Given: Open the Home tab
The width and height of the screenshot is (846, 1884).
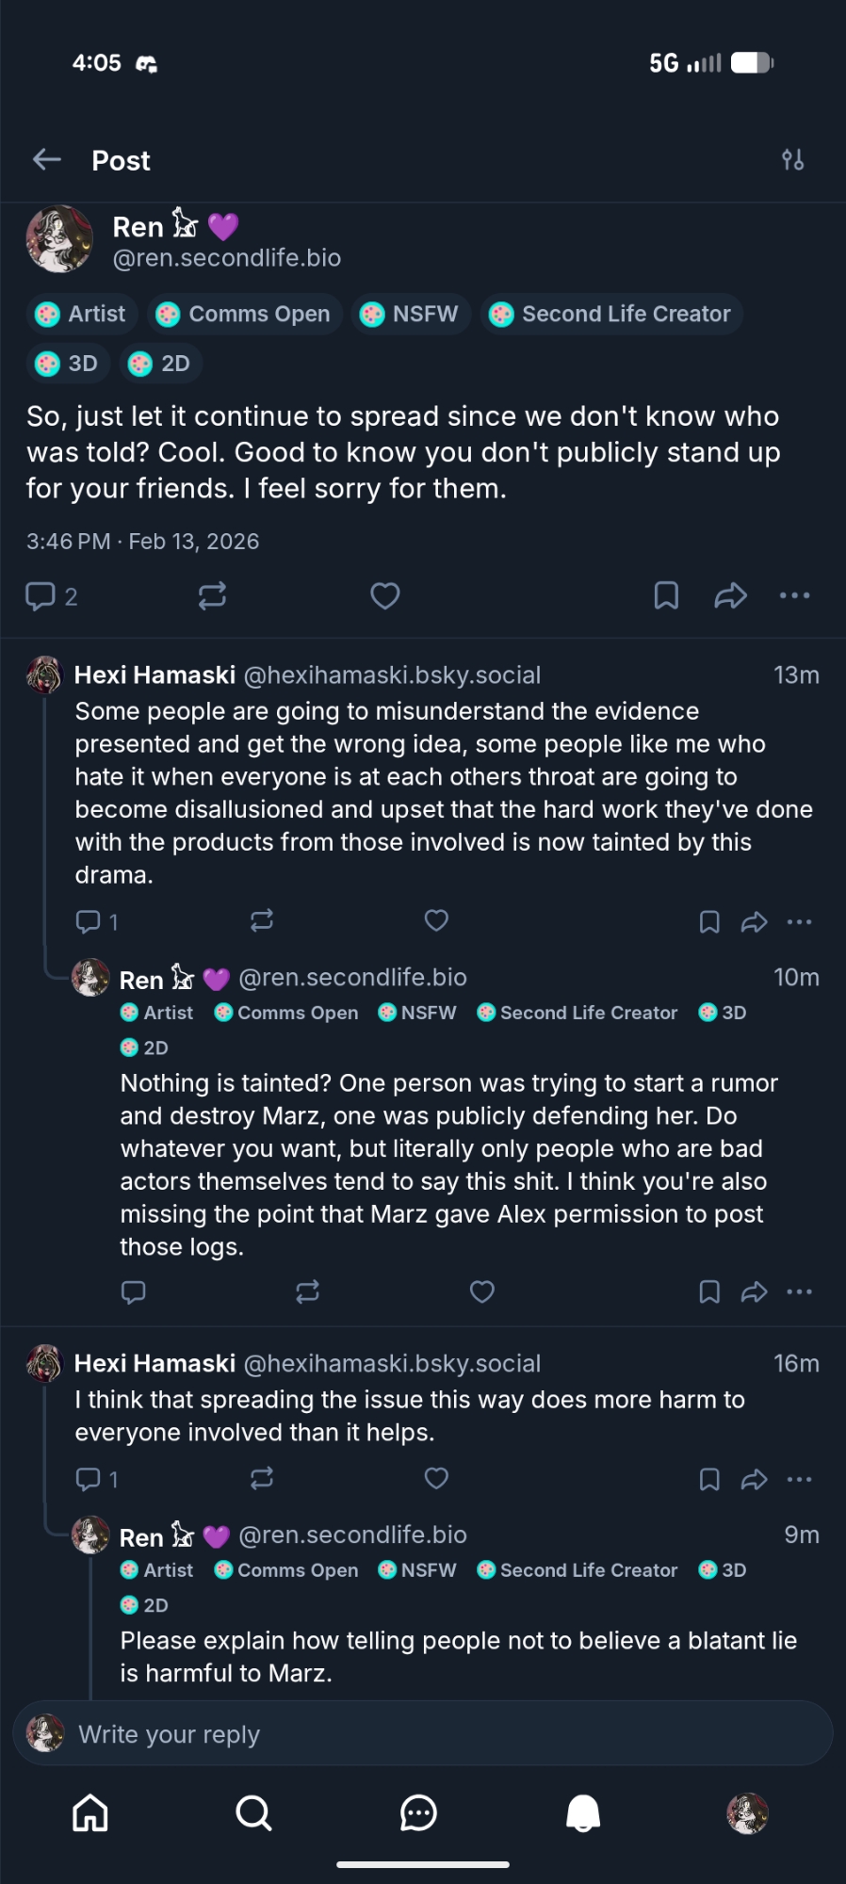Looking at the screenshot, I should (x=90, y=1812).
